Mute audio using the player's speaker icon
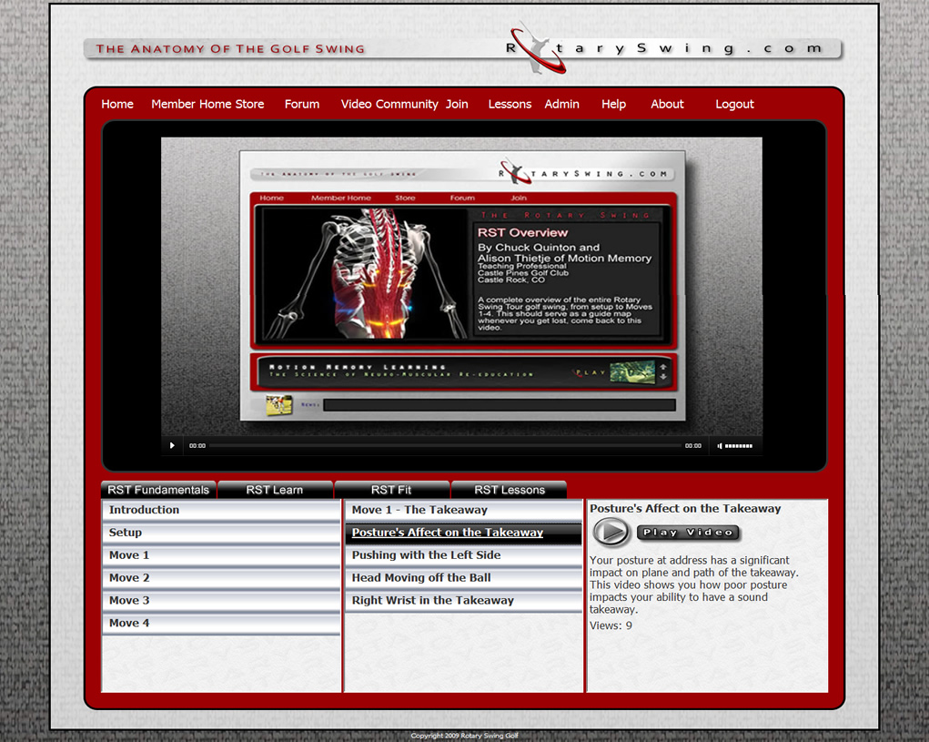This screenshot has width=929, height=742. [719, 446]
